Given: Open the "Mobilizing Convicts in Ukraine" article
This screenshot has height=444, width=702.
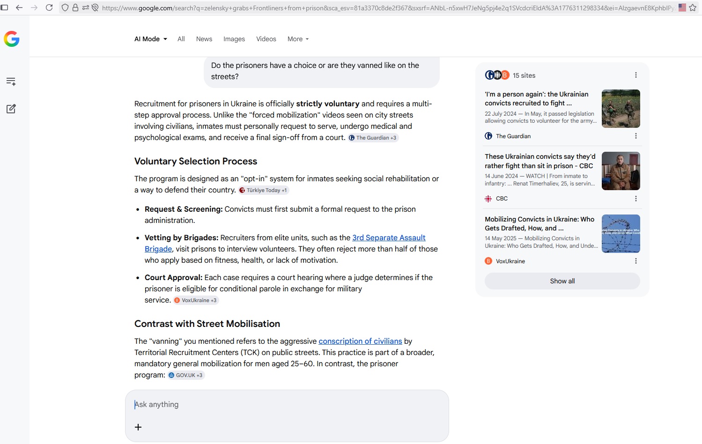Looking at the screenshot, I should [539, 223].
